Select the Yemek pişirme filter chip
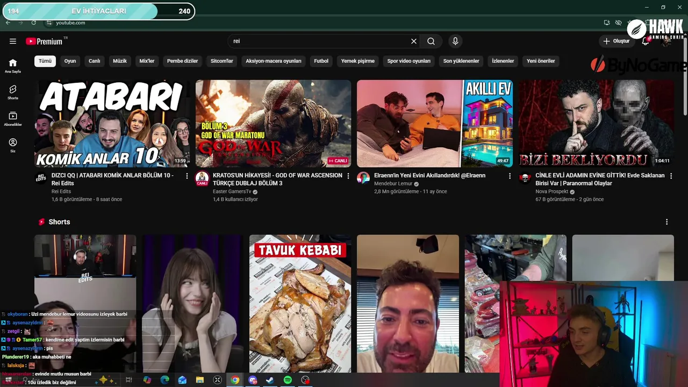688x387 pixels. click(358, 61)
